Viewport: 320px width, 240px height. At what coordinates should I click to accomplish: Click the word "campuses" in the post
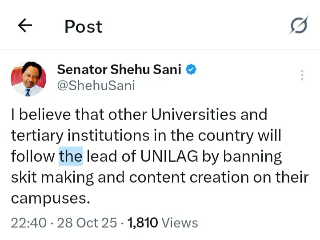pyautogui.click(x=50, y=198)
